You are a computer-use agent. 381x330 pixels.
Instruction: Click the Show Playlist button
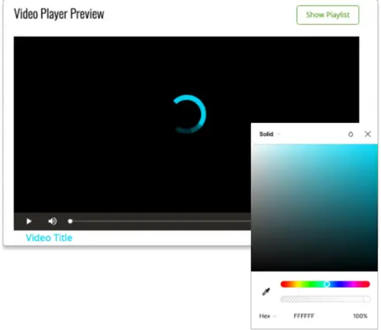click(328, 15)
